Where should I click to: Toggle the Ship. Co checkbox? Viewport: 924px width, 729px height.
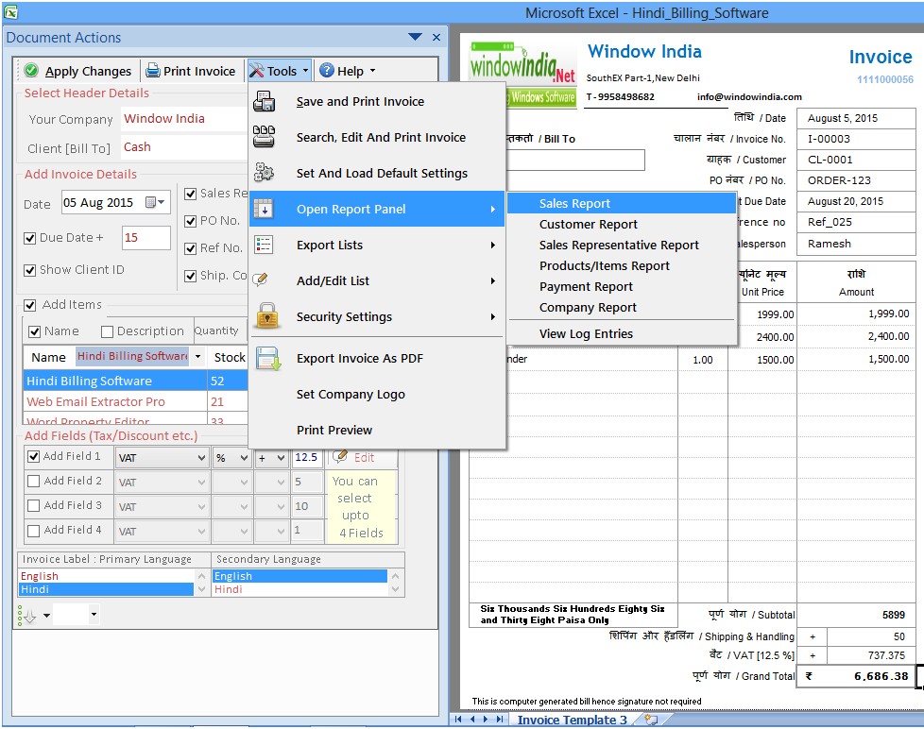coord(190,276)
